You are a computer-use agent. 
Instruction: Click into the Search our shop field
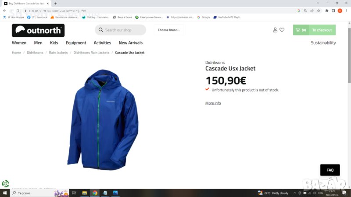[x=123, y=30]
